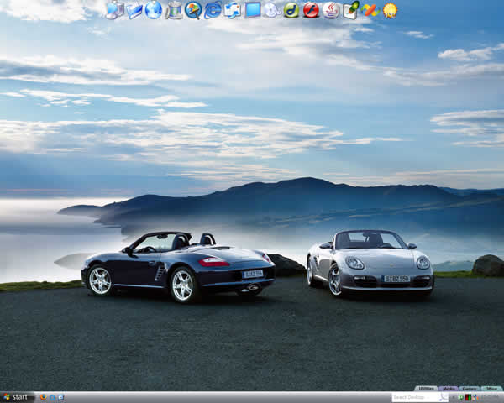Launch Firefox from the quick launch bar
504x403 pixels.
(x=43, y=397)
